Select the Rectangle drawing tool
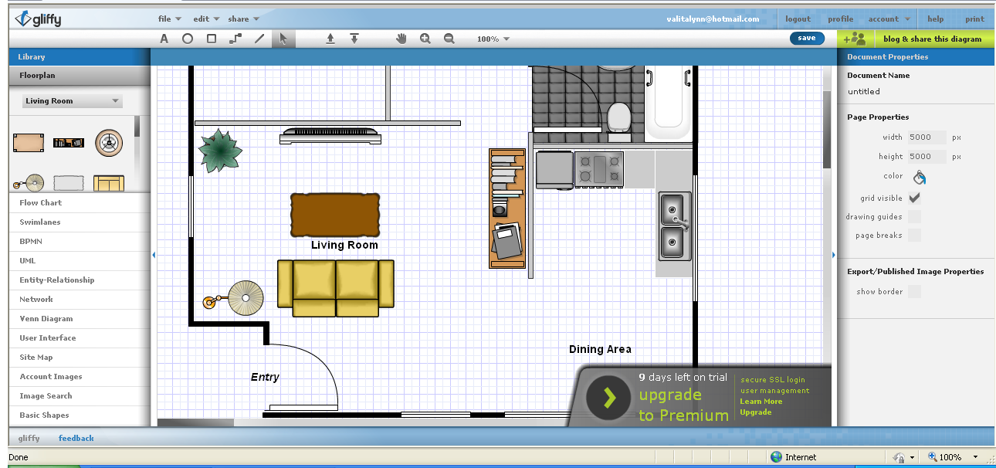996x468 pixels. coord(212,39)
